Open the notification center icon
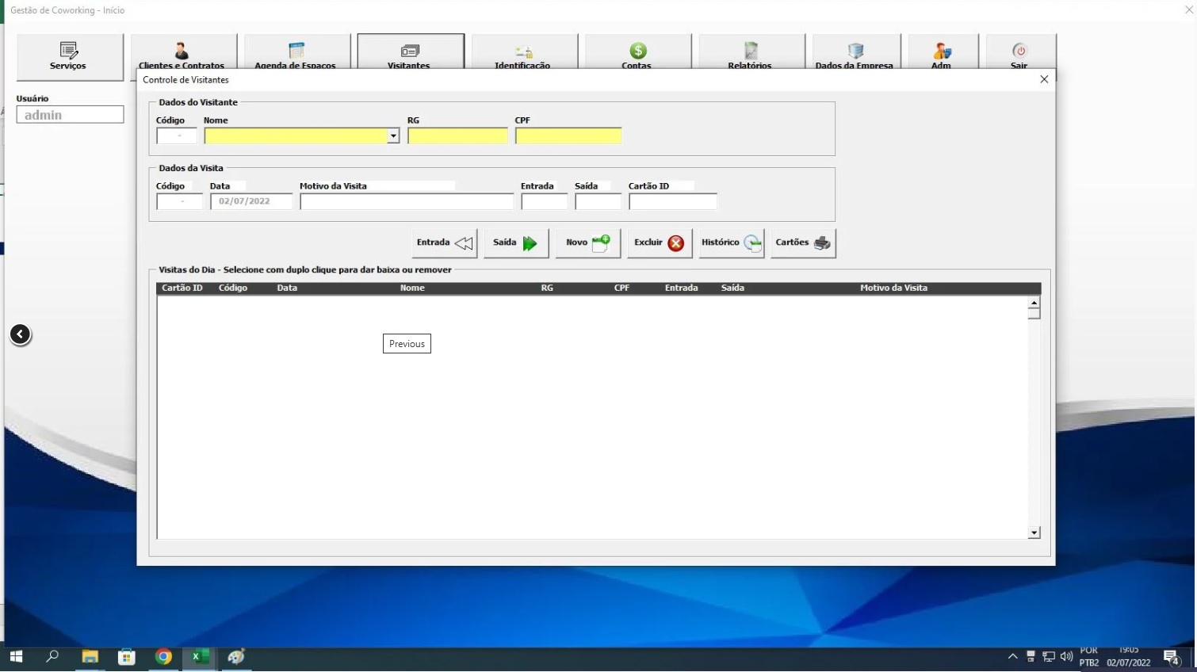 point(1172,657)
